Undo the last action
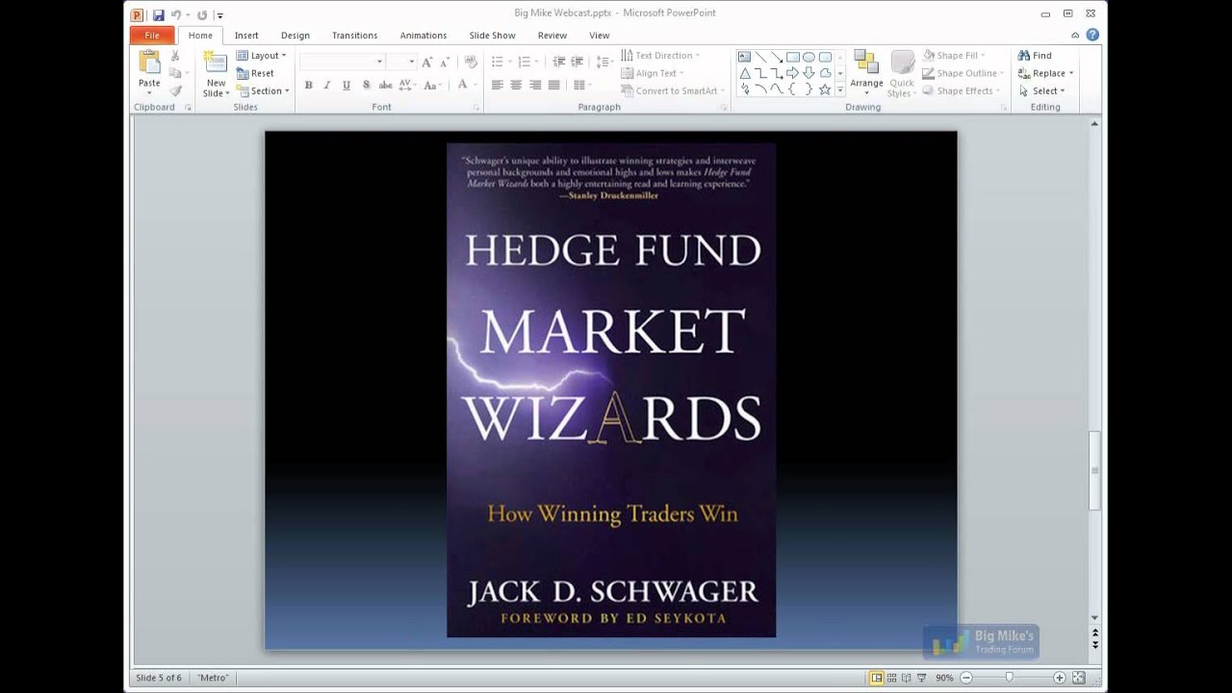Screen dimensions: 1232x693 tap(176, 14)
